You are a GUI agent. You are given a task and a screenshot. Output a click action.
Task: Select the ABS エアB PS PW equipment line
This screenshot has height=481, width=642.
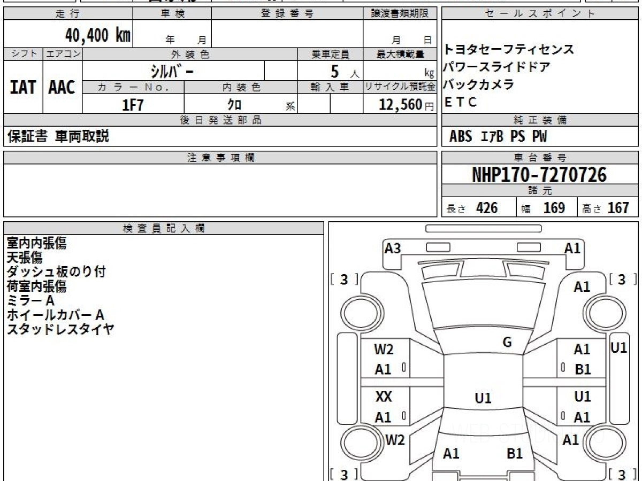pos(498,137)
